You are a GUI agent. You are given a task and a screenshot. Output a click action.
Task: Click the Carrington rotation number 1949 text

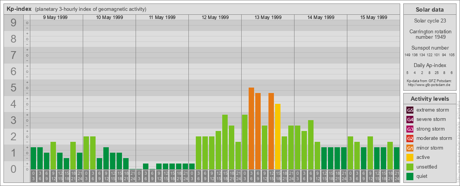tap(430, 34)
